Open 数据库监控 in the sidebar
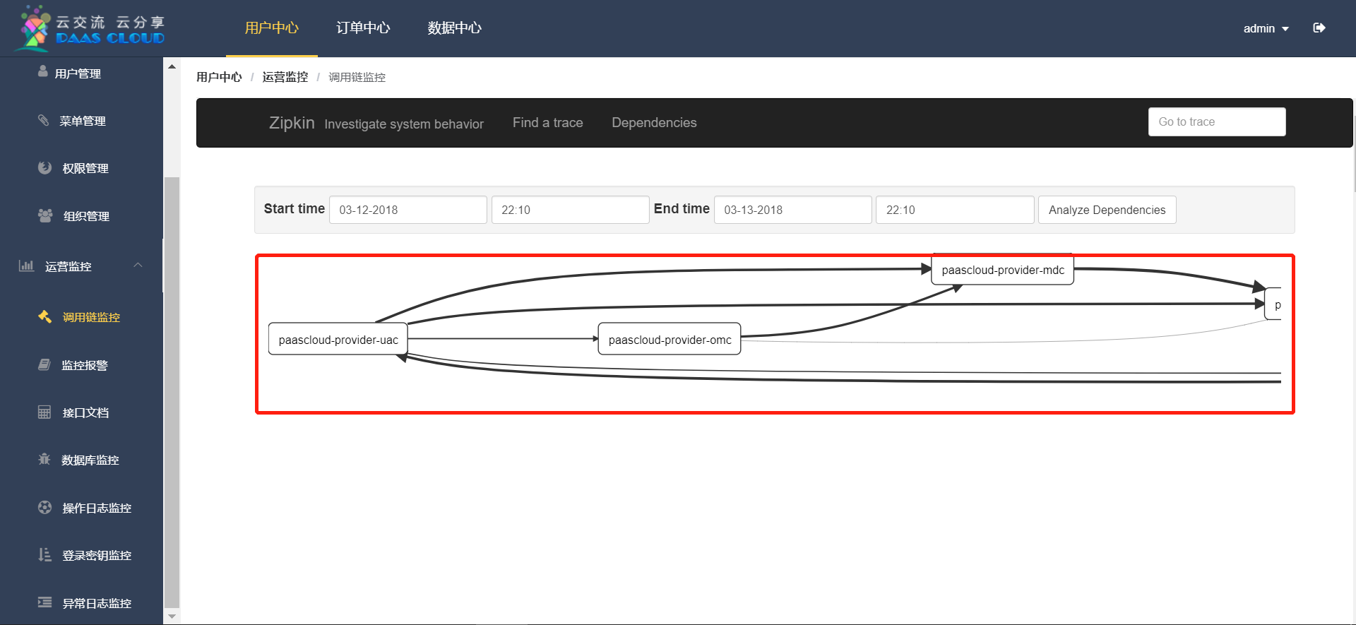Screen dimensions: 1356x625 point(90,460)
